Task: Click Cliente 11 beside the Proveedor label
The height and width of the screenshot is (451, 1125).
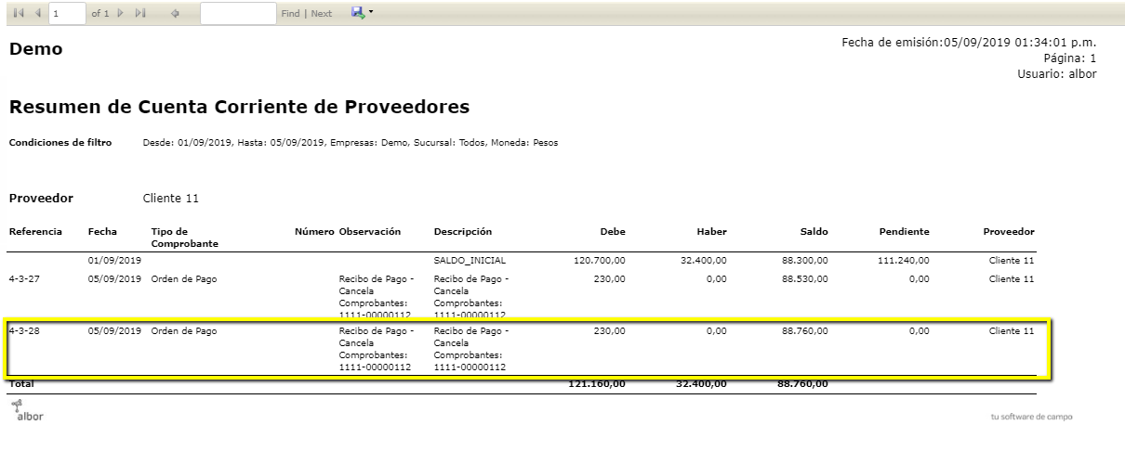Action: pos(171,198)
